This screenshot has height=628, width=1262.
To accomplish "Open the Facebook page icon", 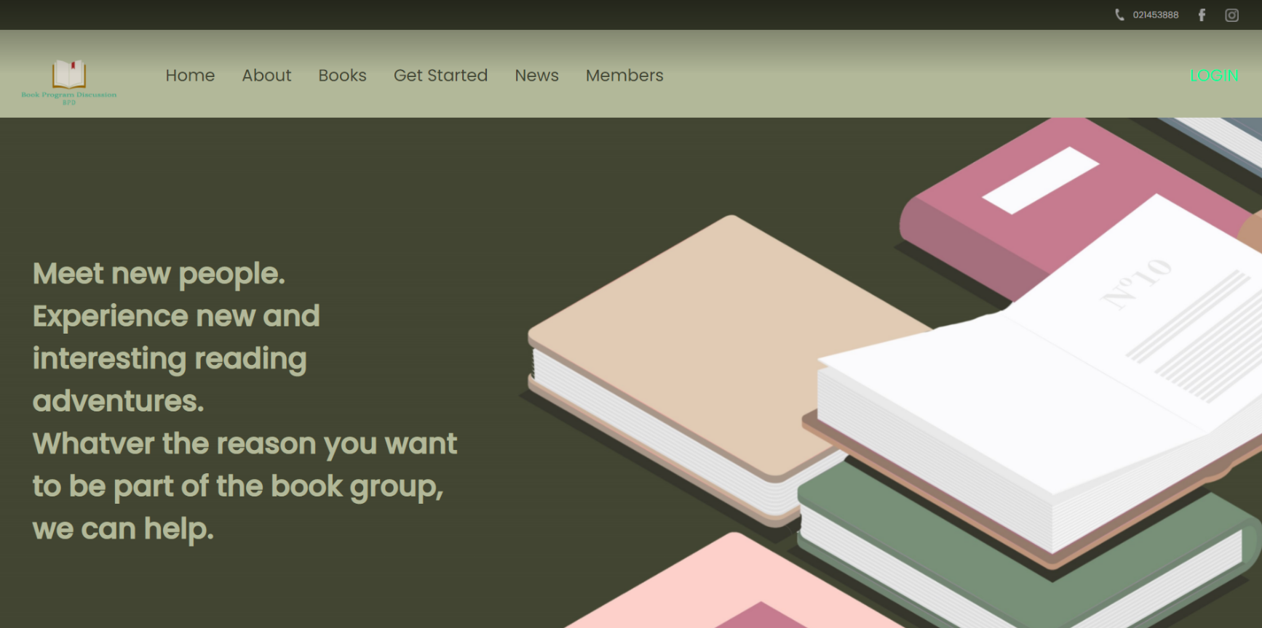I will [1202, 15].
